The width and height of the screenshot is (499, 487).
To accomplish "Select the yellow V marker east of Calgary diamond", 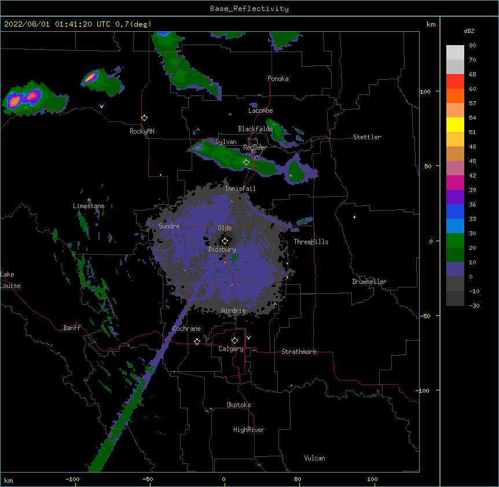I will 248,338.
